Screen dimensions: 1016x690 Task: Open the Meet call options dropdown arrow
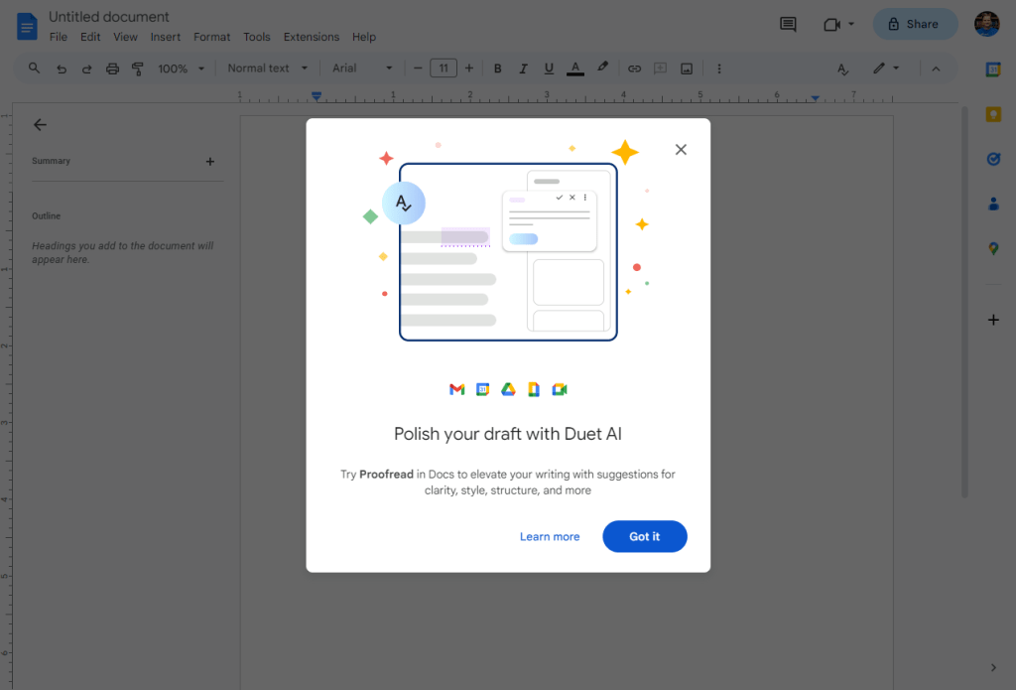point(851,25)
